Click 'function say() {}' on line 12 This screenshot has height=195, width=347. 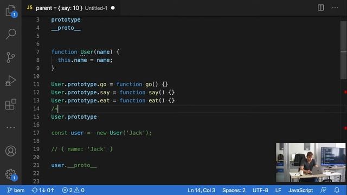click(147, 93)
